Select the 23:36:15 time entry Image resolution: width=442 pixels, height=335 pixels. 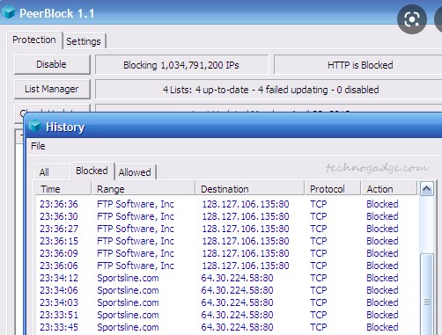tap(59, 241)
